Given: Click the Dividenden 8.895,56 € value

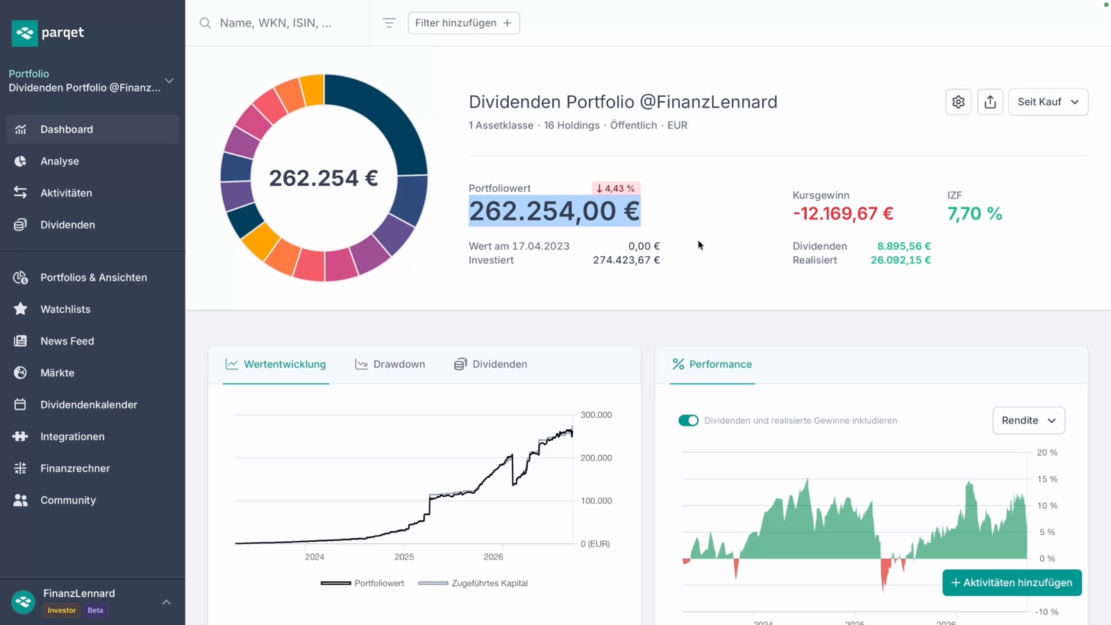Looking at the screenshot, I should tap(904, 247).
